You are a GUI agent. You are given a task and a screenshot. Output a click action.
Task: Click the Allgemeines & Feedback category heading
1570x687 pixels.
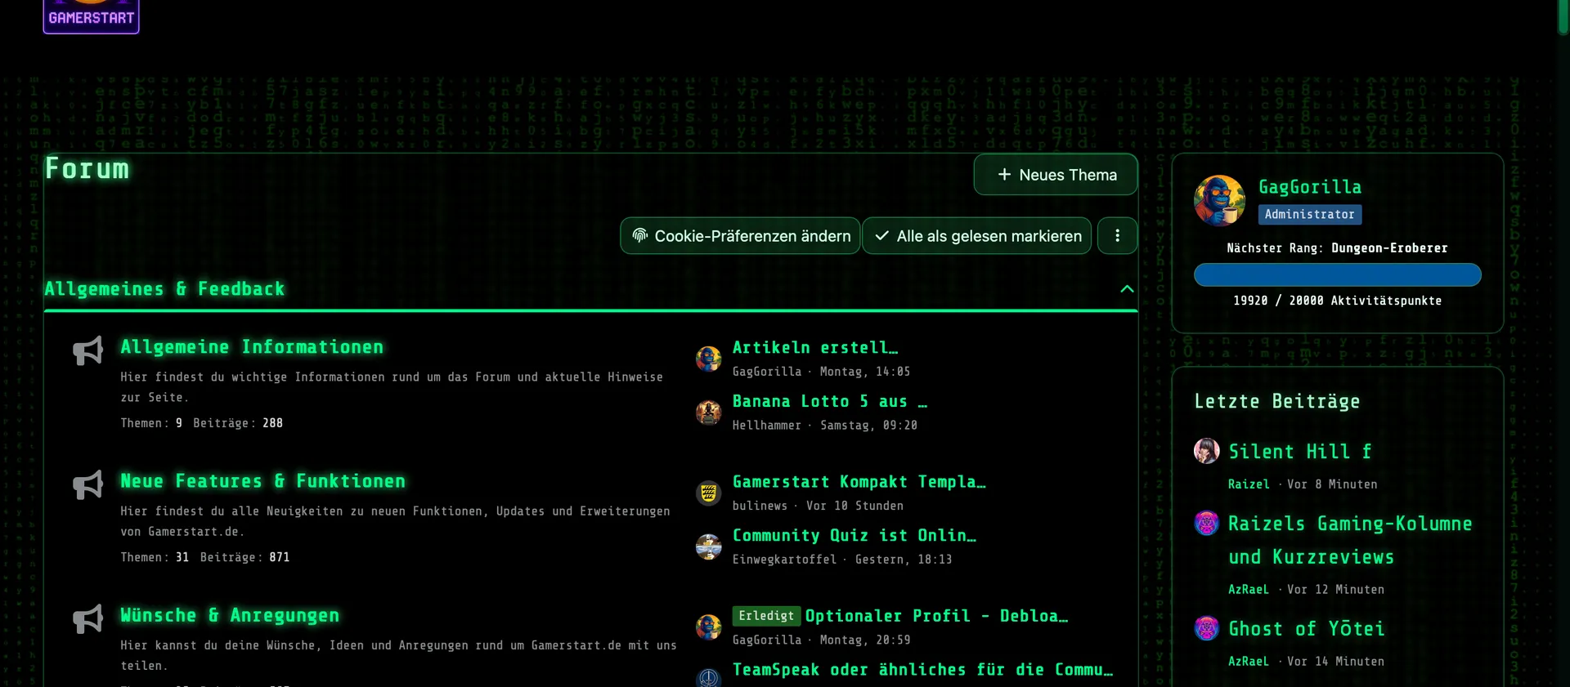[x=164, y=289]
